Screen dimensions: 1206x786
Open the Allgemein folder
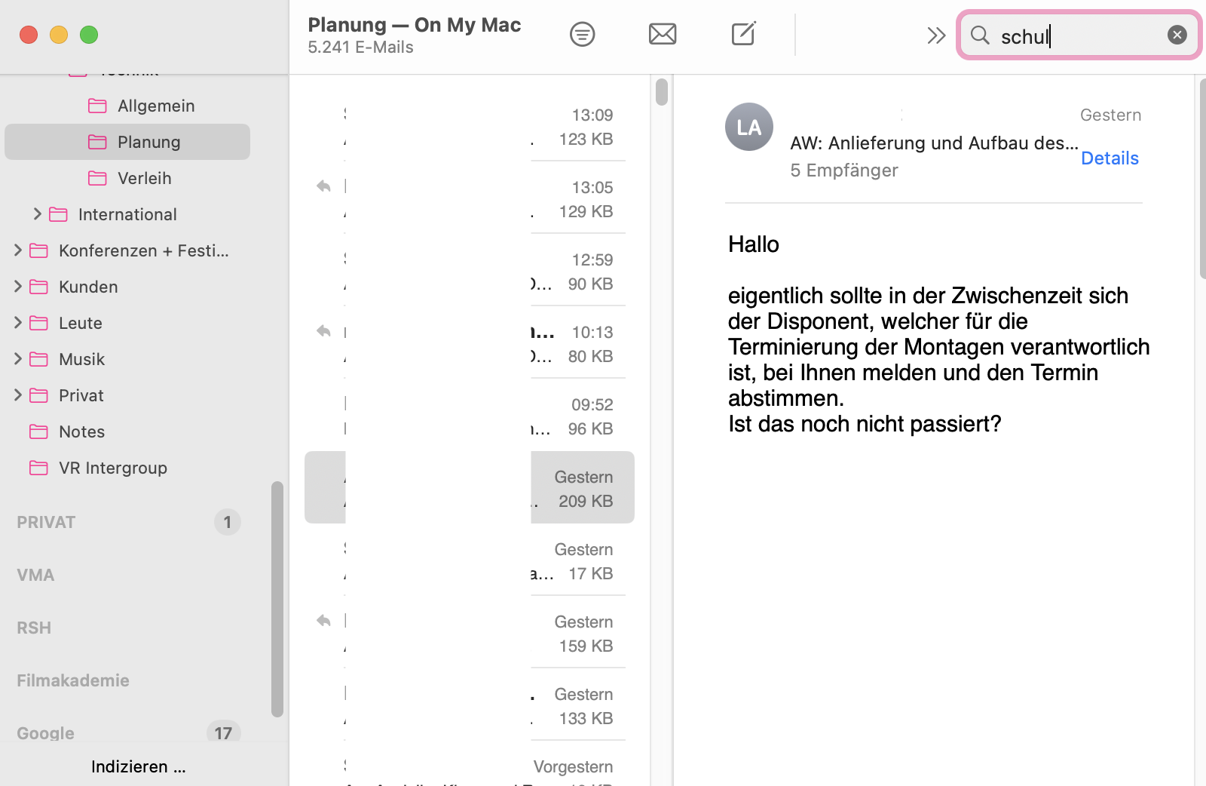click(x=156, y=106)
